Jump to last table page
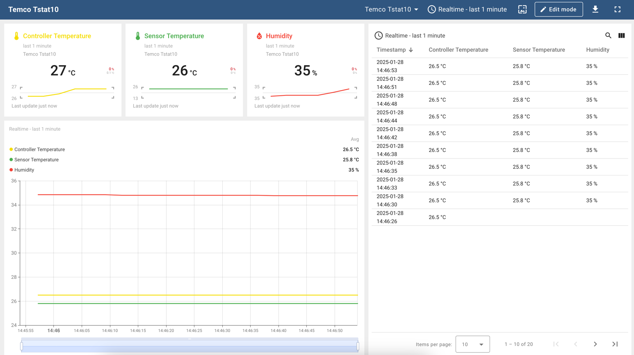 [615, 344]
